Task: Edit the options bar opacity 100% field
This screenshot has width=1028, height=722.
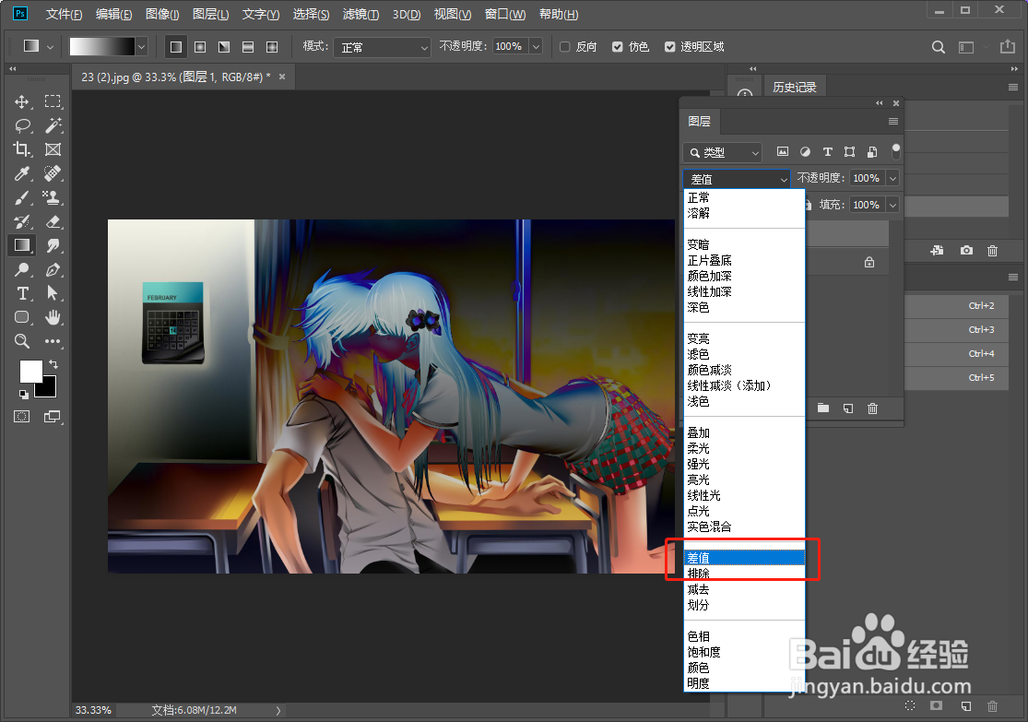Action: click(x=510, y=46)
